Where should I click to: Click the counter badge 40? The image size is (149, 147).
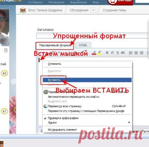[x=5, y=73]
